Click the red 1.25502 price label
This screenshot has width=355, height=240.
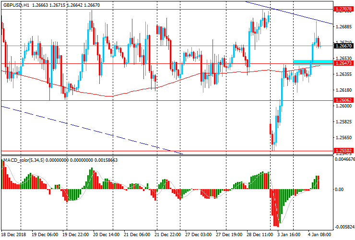pos(343,150)
